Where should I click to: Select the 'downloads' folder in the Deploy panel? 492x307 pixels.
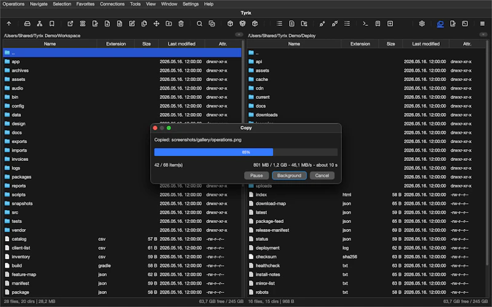point(367,115)
